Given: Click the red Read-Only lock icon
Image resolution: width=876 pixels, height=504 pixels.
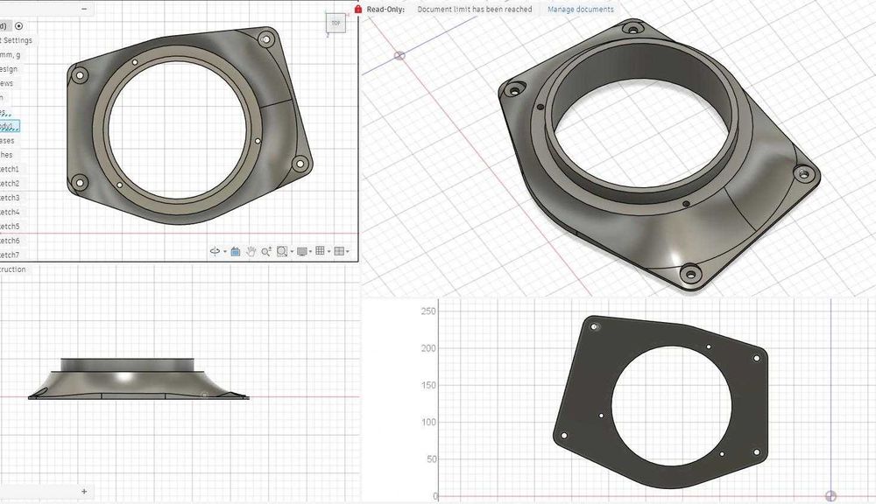Looking at the screenshot, I should pos(358,9).
